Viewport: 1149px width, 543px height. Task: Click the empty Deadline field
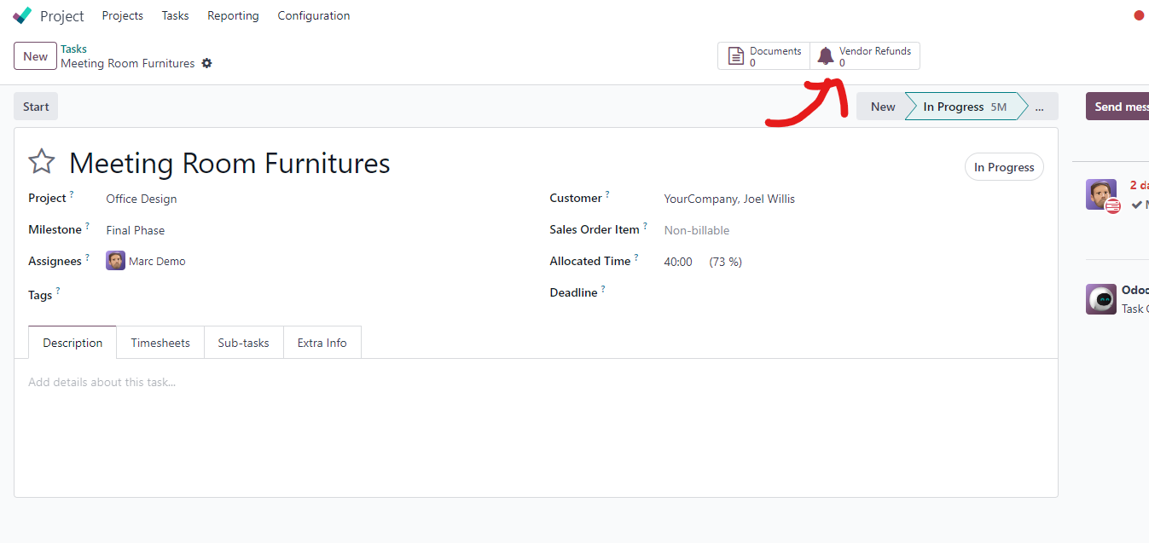tap(853, 293)
